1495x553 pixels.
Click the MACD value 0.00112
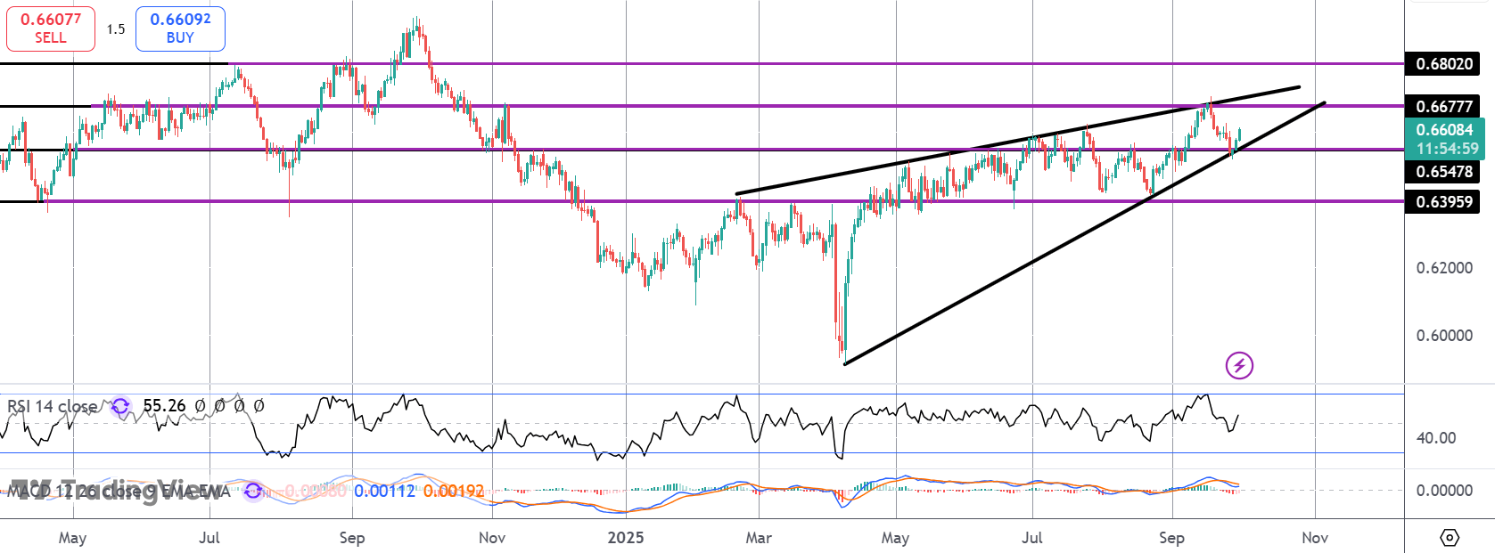pyautogui.click(x=384, y=491)
